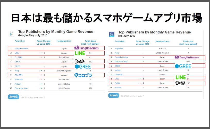Click the GREE logo in iOS table
The width and height of the screenshot is (210, 129).
point(183,66)
